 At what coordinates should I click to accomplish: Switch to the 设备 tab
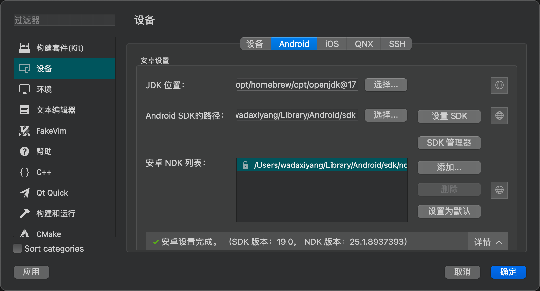pos(255,44)
